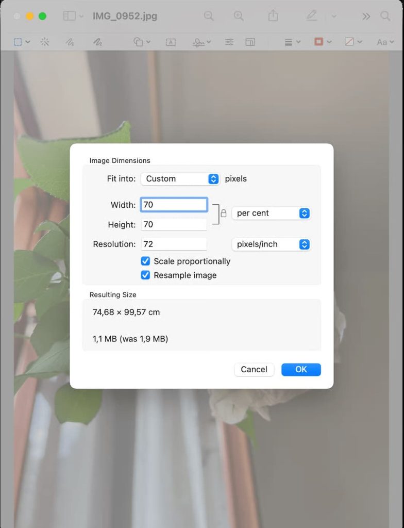Click the Width input field
The image size is (404, 528).
click(174, 205)
